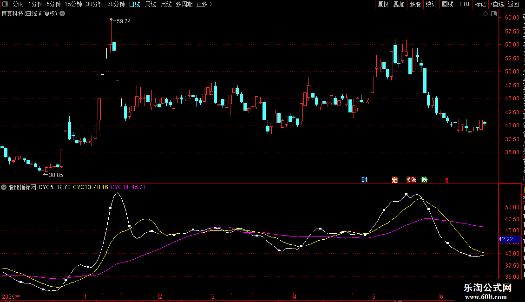Click the stock title 直真科技(日线.前复权)

pyautogui.click(x=29, y=14)
